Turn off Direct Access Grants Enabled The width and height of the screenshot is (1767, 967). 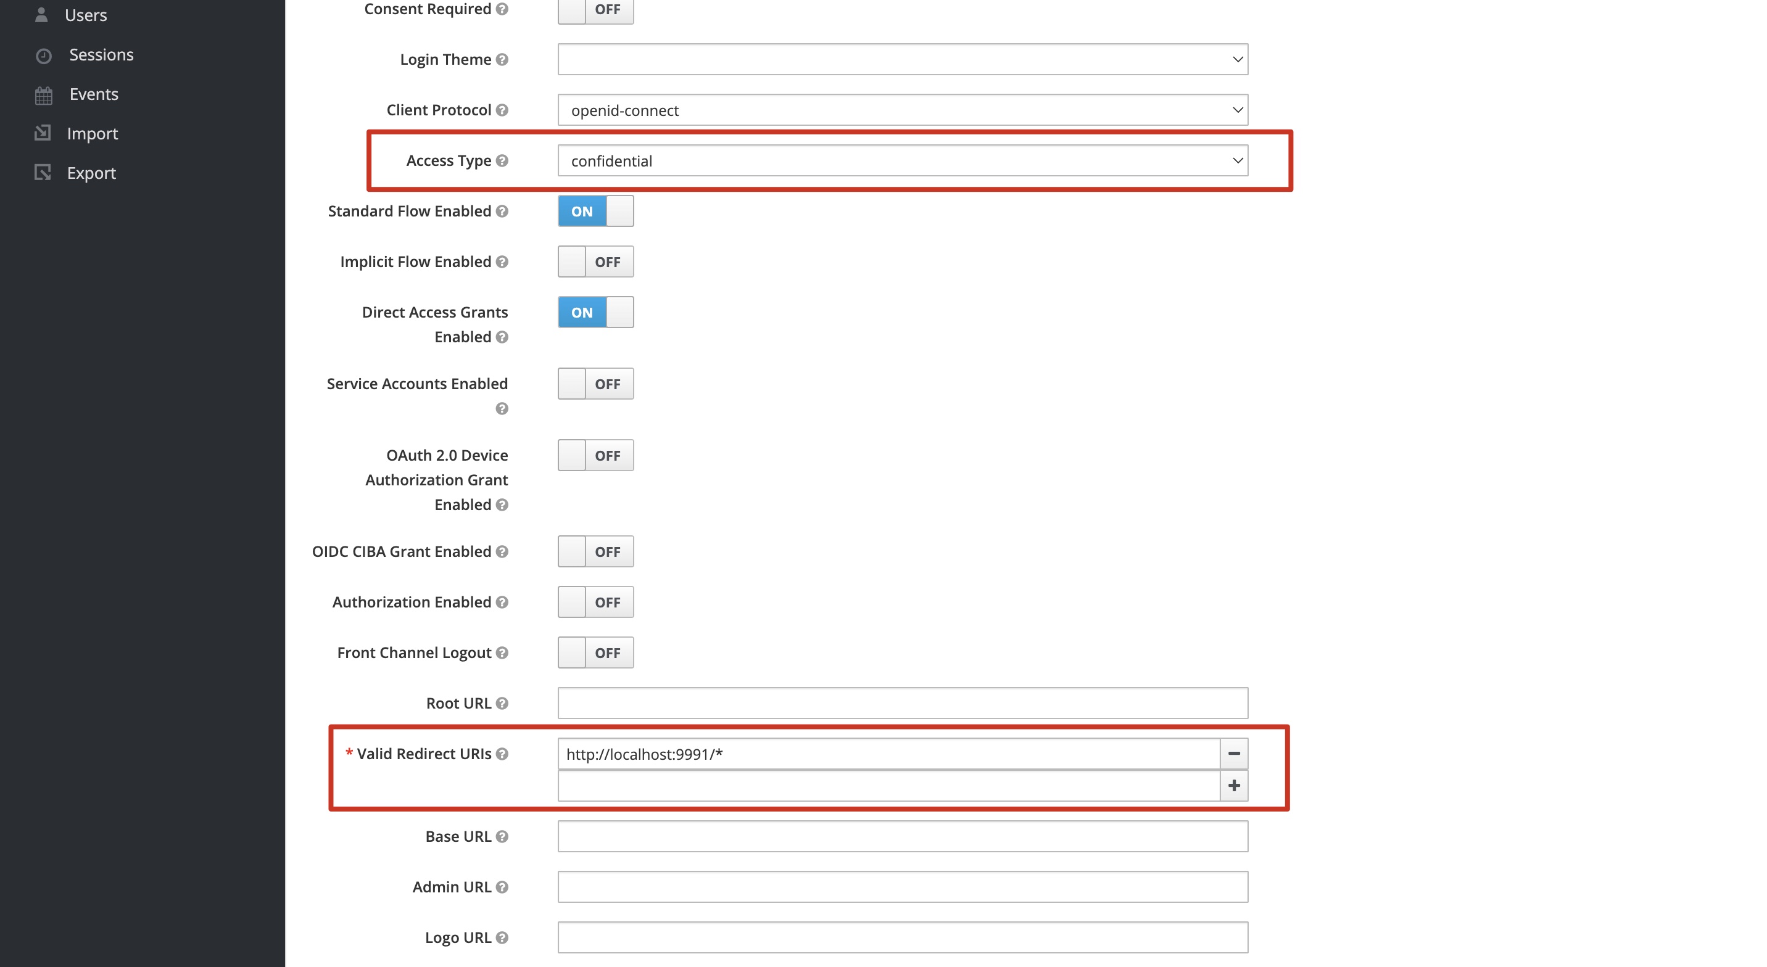[x=595, y=312]
